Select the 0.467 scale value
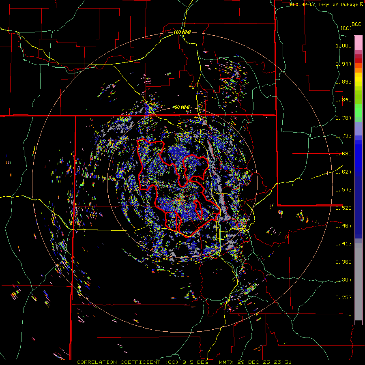Screen dimensions: 365x365 coord(344,225)
